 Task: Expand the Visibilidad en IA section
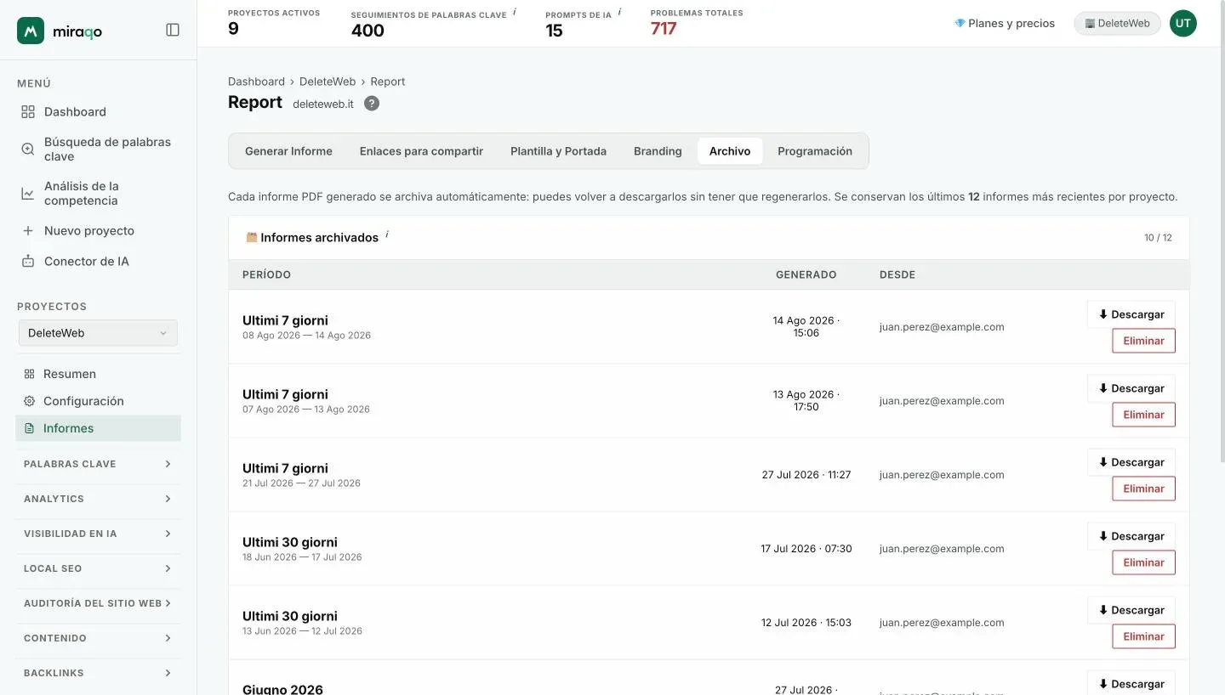[x=98, y=534]
